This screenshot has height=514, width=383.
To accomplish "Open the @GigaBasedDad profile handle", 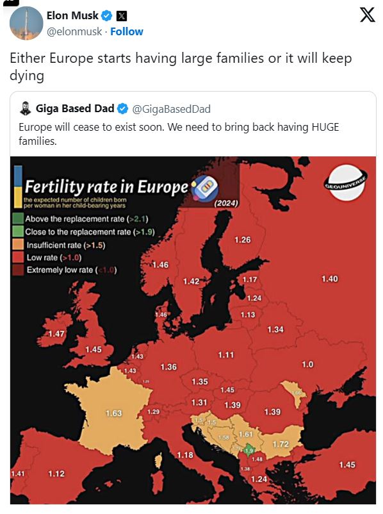I will pos(171,109).
